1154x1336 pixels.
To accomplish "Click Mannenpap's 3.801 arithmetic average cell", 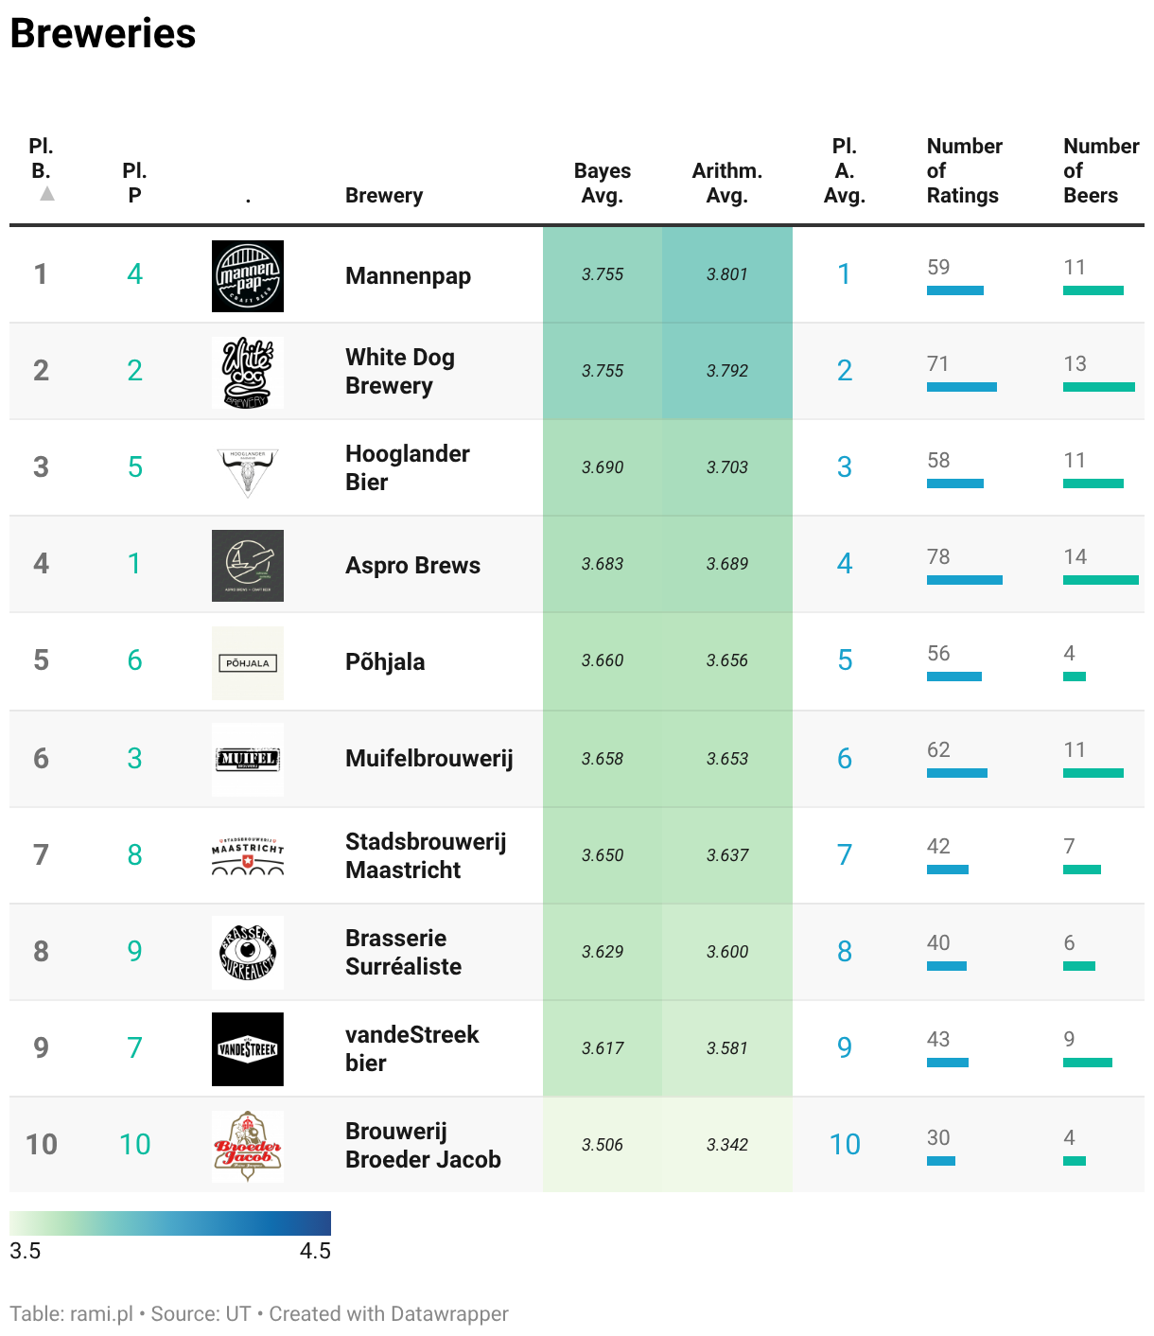I will click(727, 274).
